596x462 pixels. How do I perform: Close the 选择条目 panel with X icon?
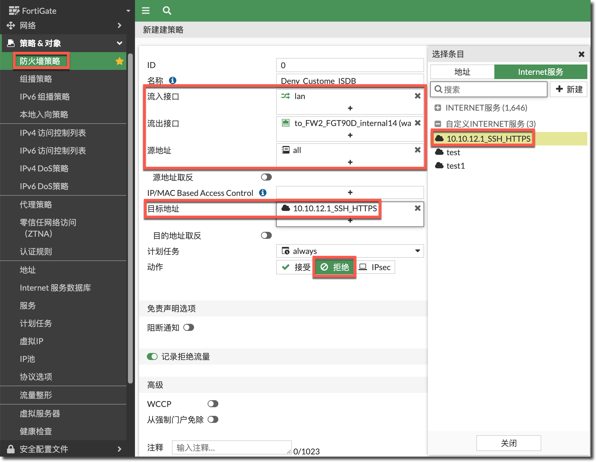coord(581,54)
